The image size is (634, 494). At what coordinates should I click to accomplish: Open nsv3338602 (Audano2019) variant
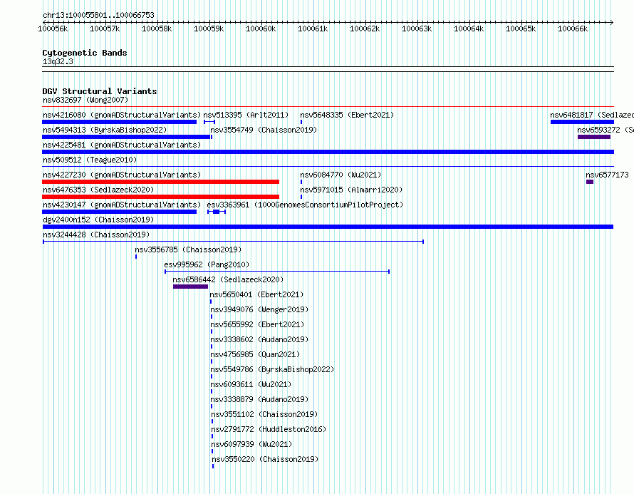pos(259,339)
